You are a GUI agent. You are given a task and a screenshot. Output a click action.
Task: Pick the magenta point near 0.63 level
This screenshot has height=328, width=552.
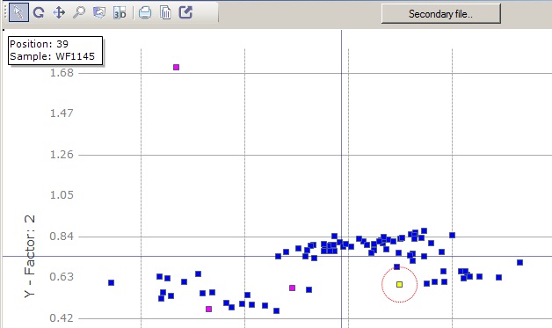(x=292, y=288)
